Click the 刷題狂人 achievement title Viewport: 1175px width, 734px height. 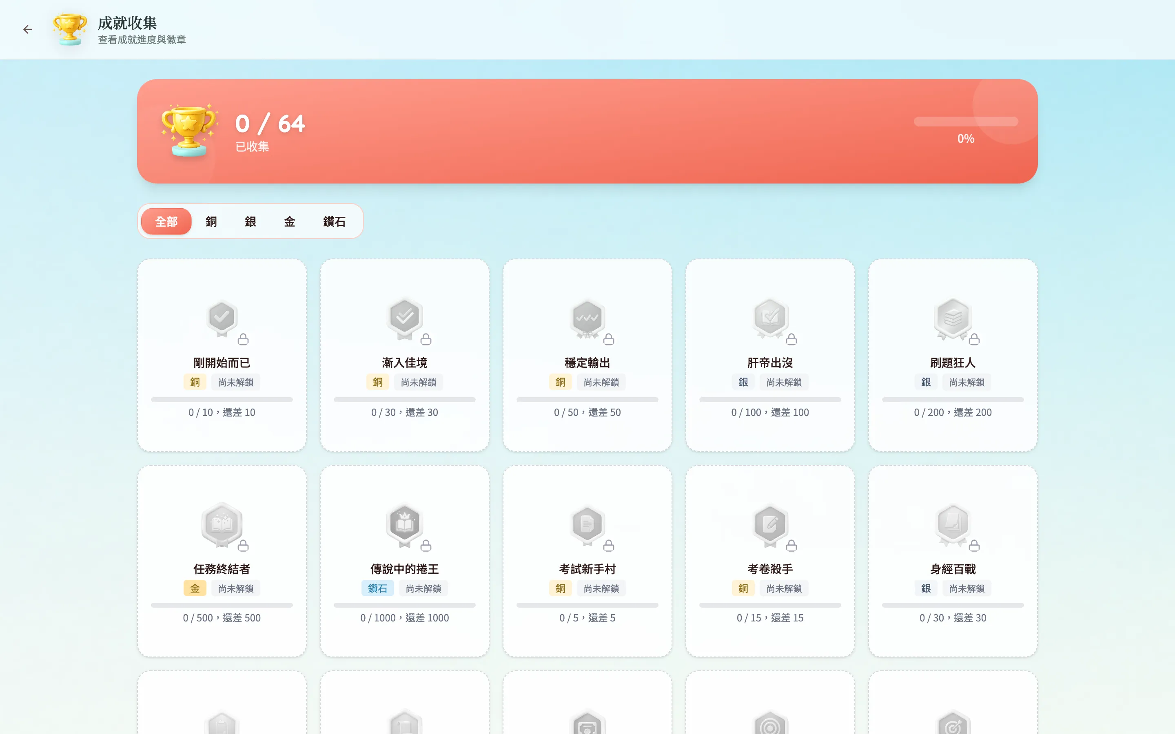coord(953,363)
